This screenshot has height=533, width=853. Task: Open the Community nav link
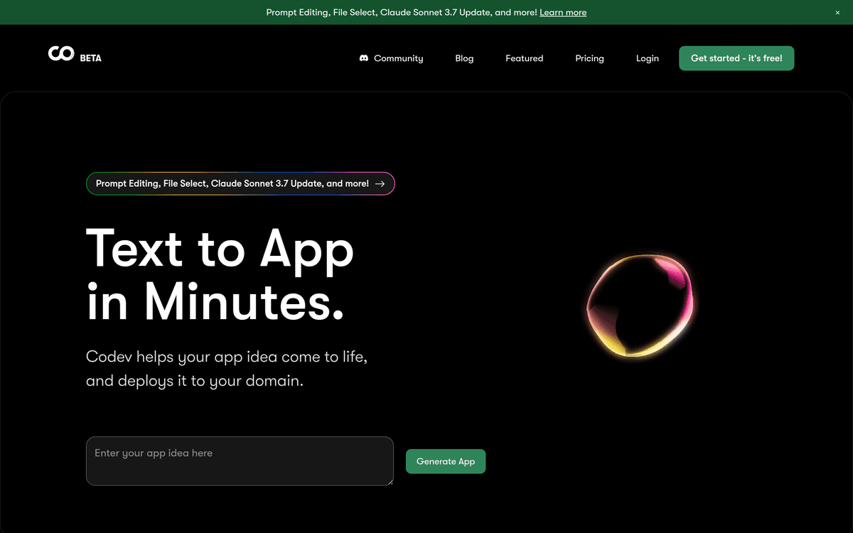click(398, 58)
